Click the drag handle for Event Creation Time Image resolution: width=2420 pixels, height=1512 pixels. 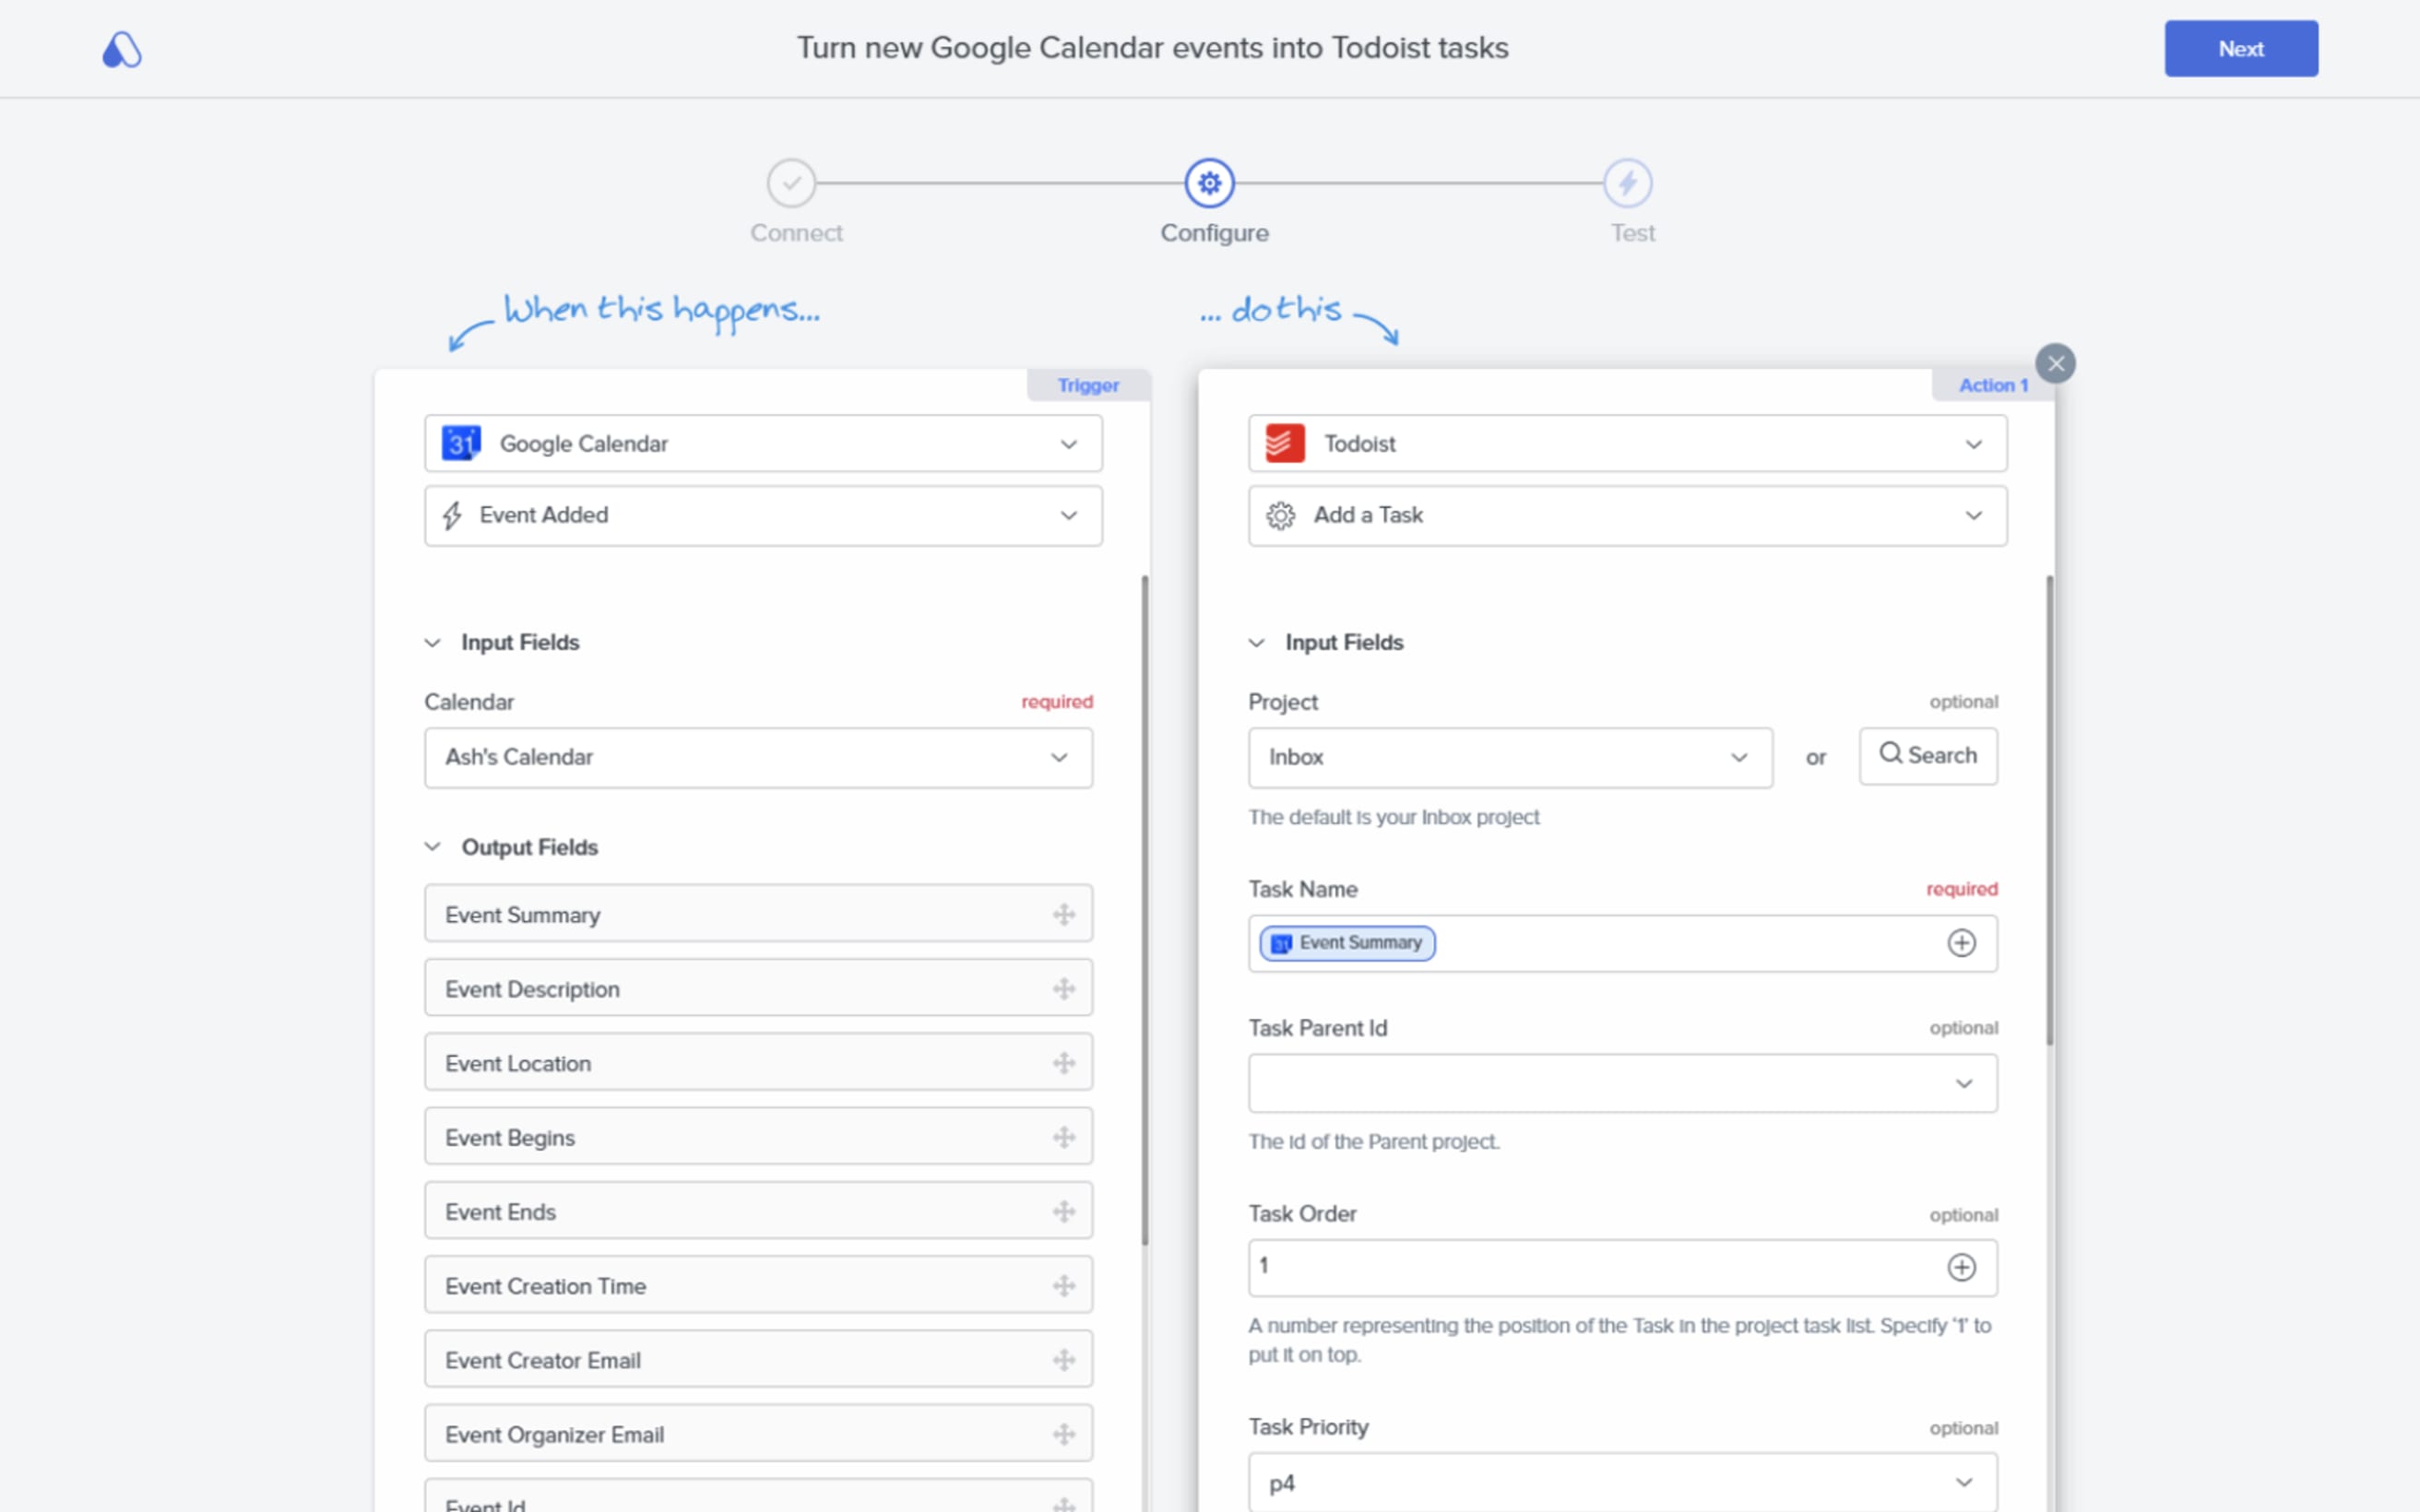tap(1064, 1285)
